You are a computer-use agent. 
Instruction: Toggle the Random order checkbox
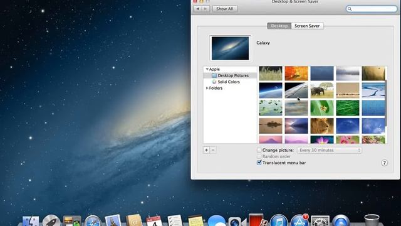(x=259, y=156)
